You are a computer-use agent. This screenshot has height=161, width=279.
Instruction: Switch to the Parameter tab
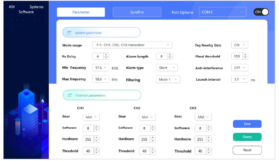click(x=81, y=12)
